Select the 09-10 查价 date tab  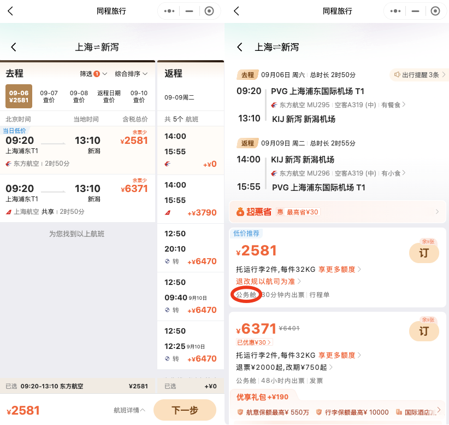coord(139,96)
